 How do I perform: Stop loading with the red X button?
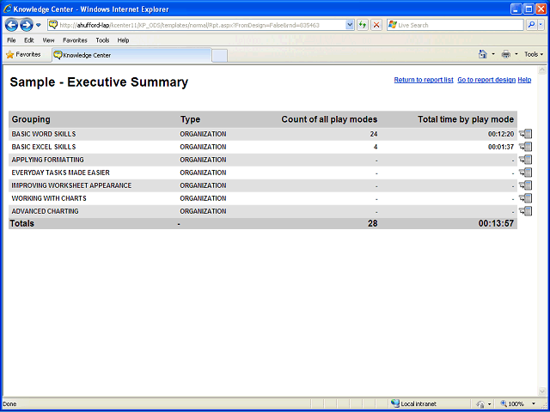tap(376, 25)
